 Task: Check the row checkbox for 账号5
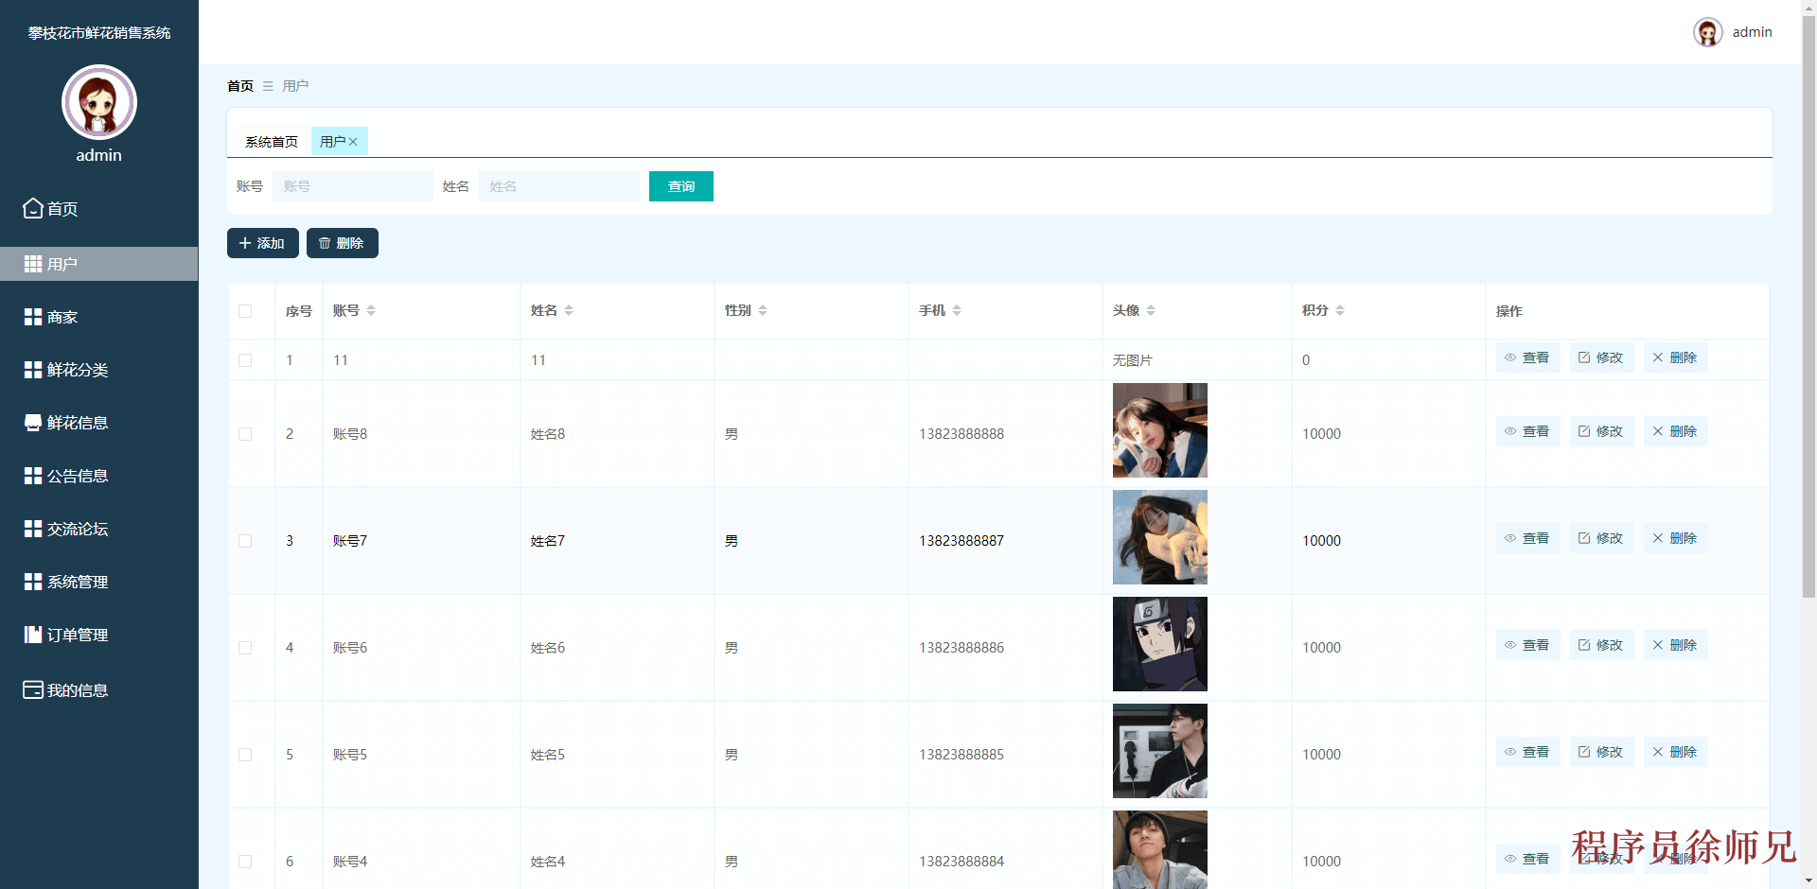tap(245, 755)
